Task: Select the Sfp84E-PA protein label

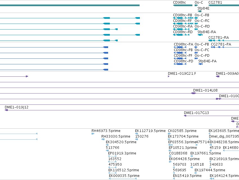Action: click(x=207, y=61)
